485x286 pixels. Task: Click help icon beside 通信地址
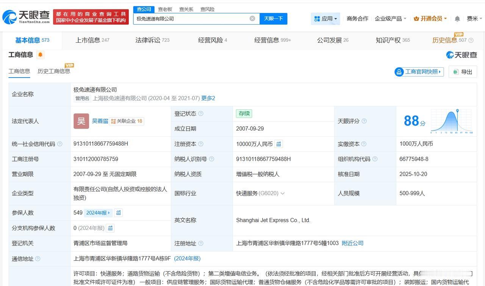point(38,259)
